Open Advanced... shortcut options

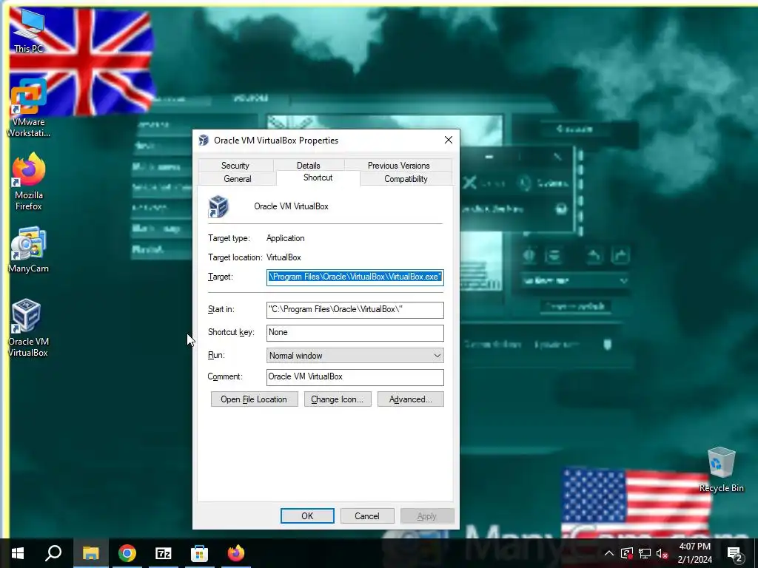(x=410, y=399)
